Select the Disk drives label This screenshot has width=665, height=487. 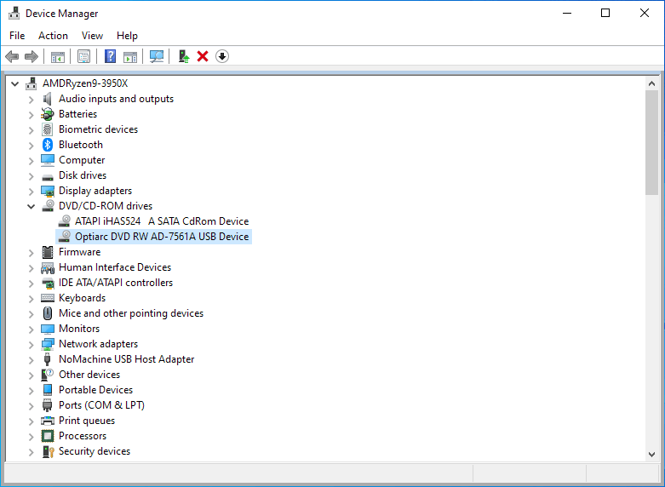click(83, 175)
